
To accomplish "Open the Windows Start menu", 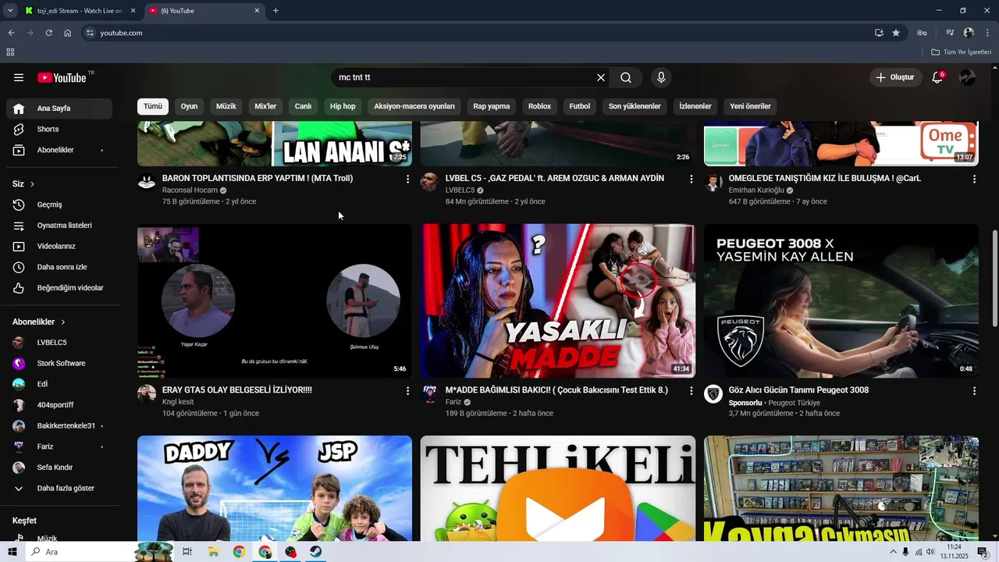I will coord(12,552).
